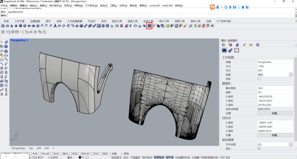The height and width of the screenshot is (159, 297).
Task: Open the 网格(M) menu
Action: point(79,6)
